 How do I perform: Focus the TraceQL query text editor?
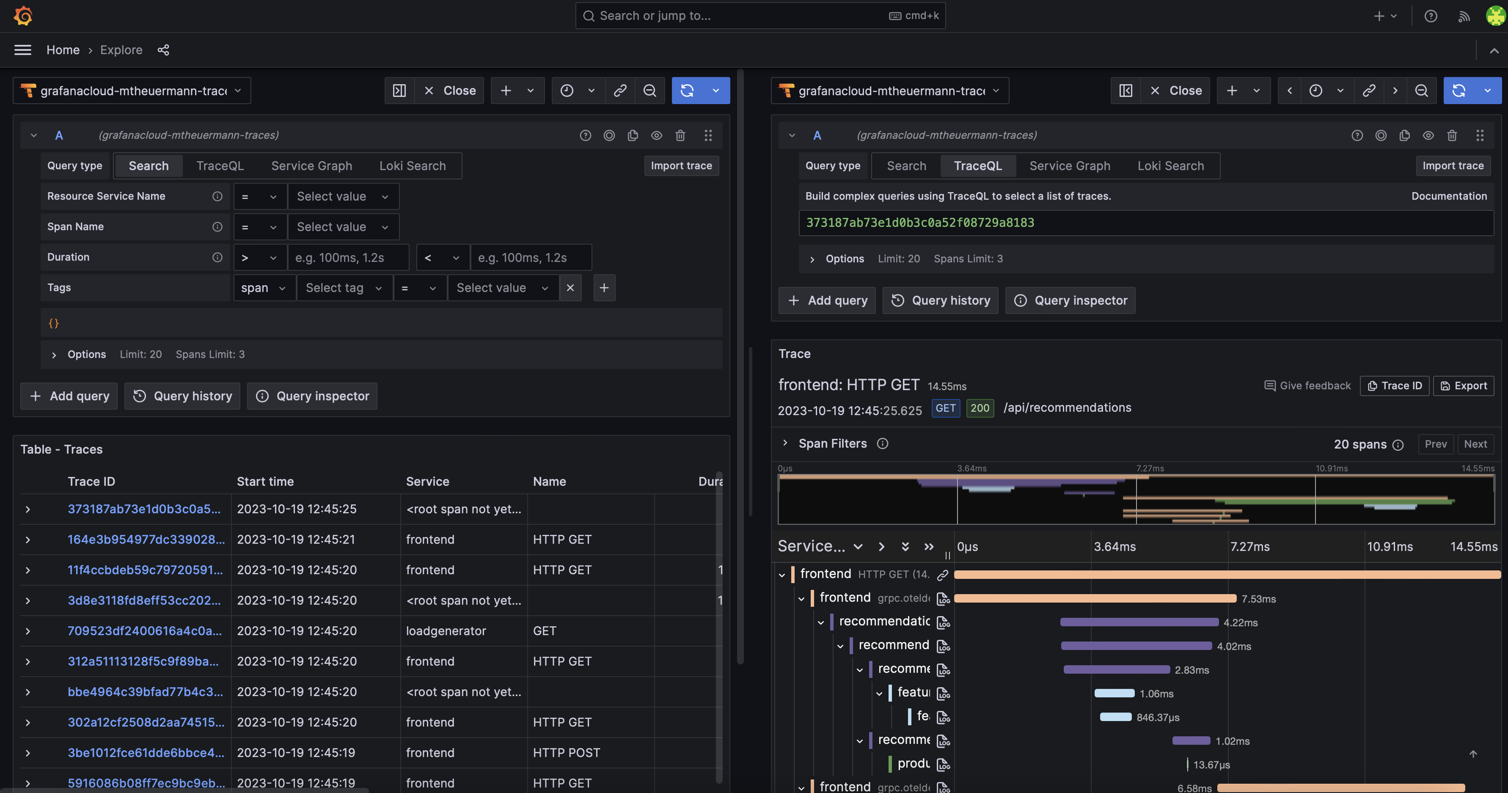pos(1146,223)
